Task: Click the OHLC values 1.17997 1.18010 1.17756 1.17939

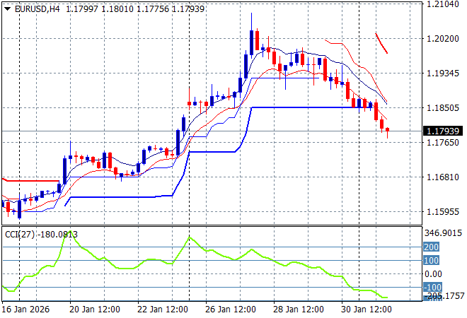Action: pos(135,9)
